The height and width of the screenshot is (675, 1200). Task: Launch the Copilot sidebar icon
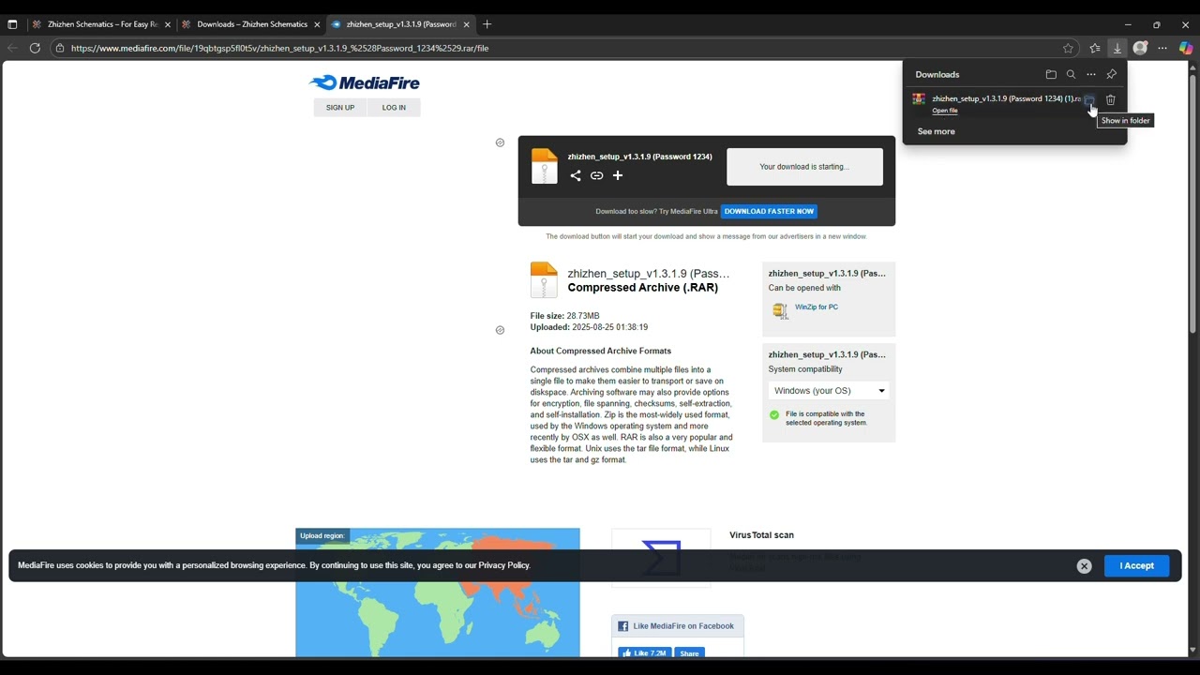click(x=1186, y=48)
